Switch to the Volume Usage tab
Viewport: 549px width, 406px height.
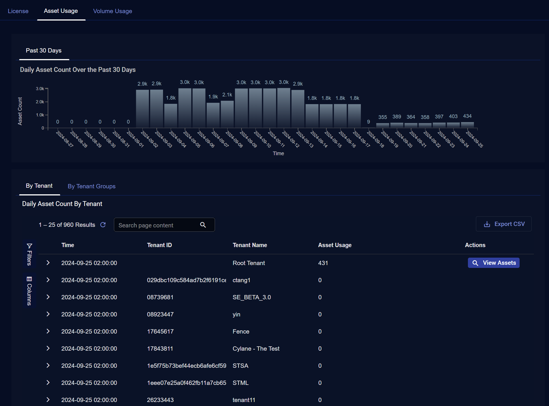[x=112, y=11]
